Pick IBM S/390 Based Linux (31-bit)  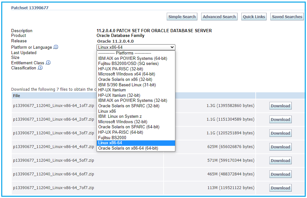pos(136,85)
